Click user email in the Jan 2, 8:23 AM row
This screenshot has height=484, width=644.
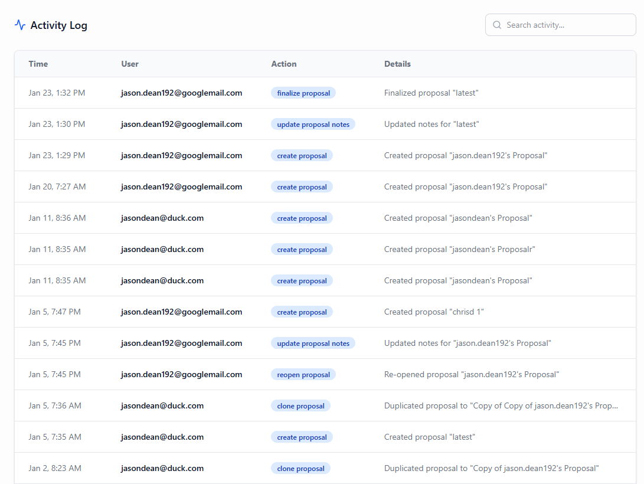(162, 469)
